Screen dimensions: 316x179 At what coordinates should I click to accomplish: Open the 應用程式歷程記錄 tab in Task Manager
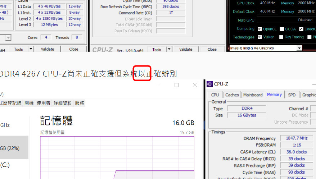pos(11,103)
